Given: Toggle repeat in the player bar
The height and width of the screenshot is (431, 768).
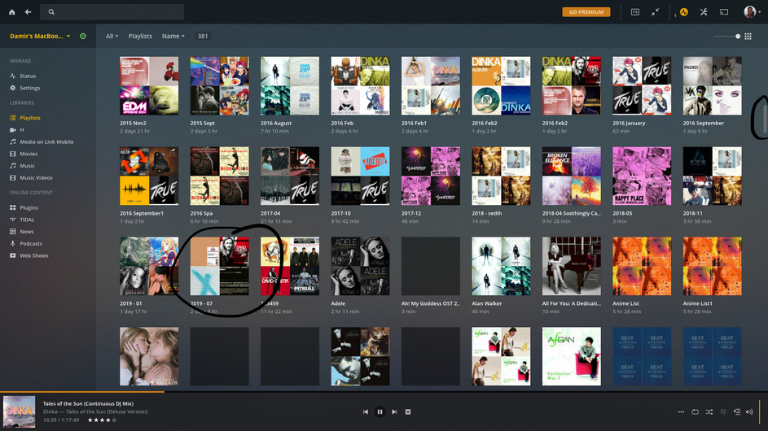Looking at the screenshot, I should pos(695,412).
